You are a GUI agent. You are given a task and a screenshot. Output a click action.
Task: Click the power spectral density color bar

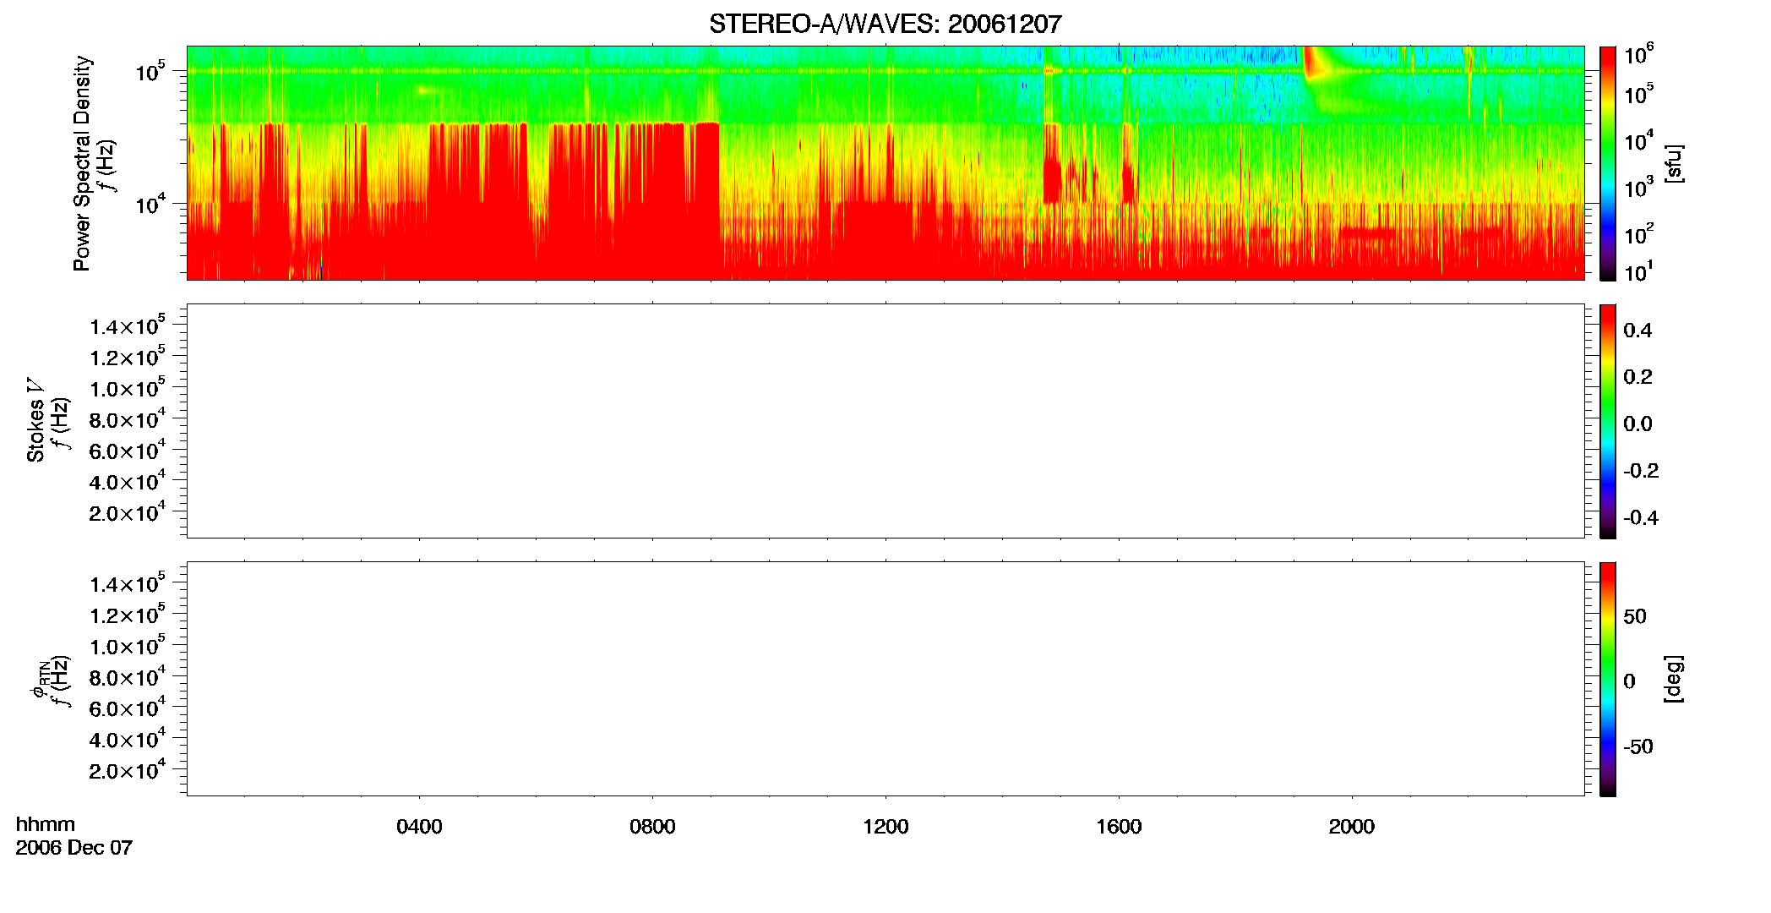click(x=1607, y=163)
